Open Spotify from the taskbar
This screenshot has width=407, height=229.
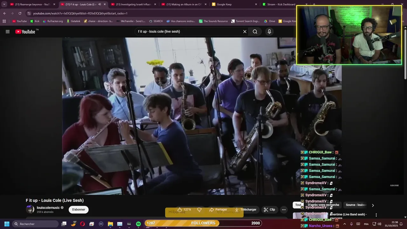click(x=138, y=224)
